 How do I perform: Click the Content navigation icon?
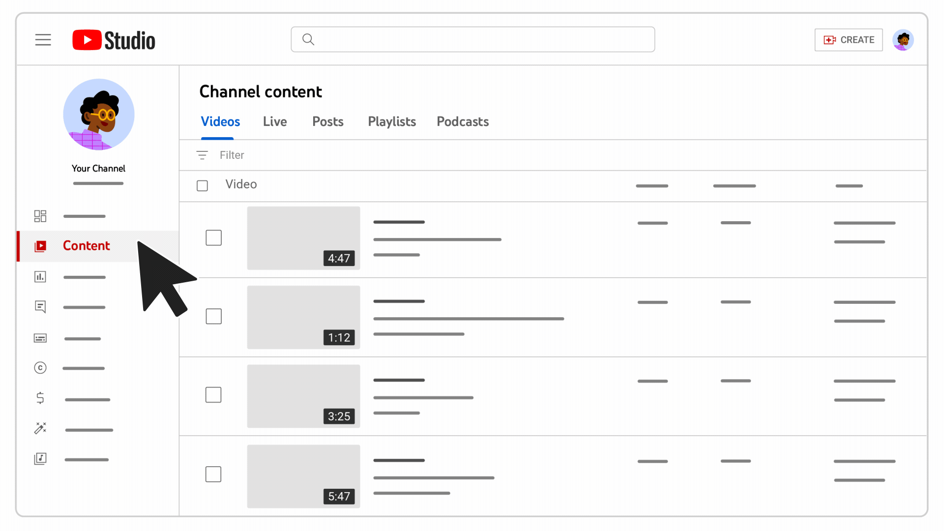click(40, 245)
